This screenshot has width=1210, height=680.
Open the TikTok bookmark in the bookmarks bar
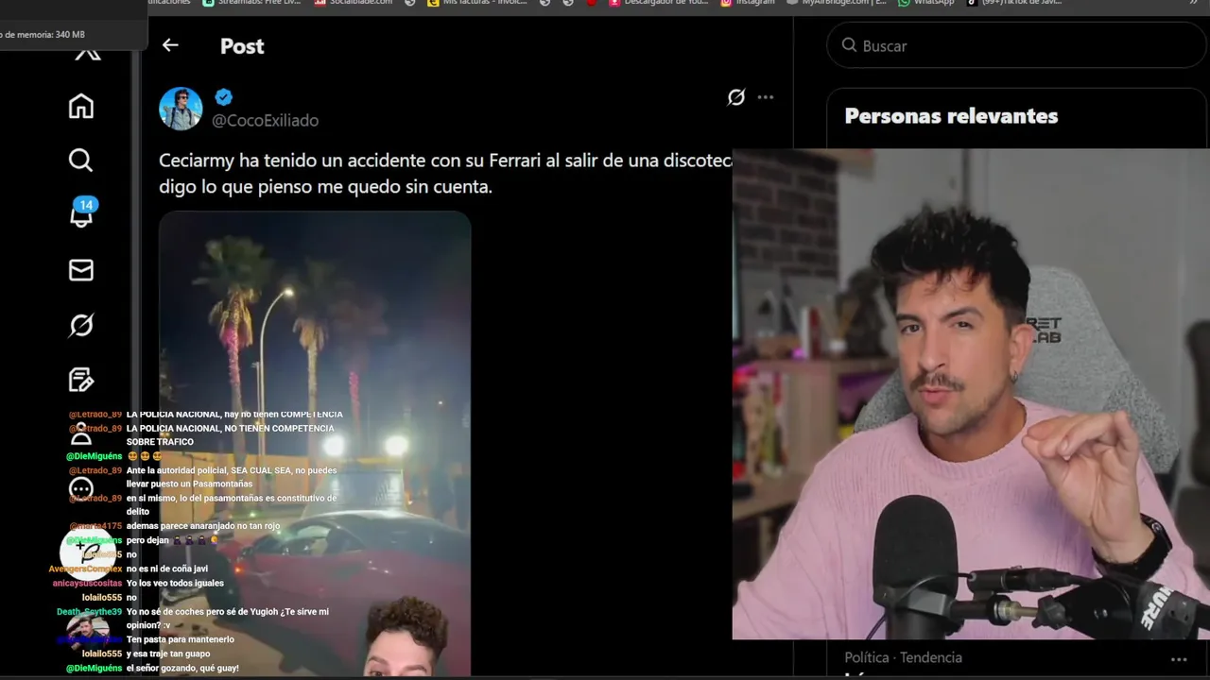(x=1015, y=3)
